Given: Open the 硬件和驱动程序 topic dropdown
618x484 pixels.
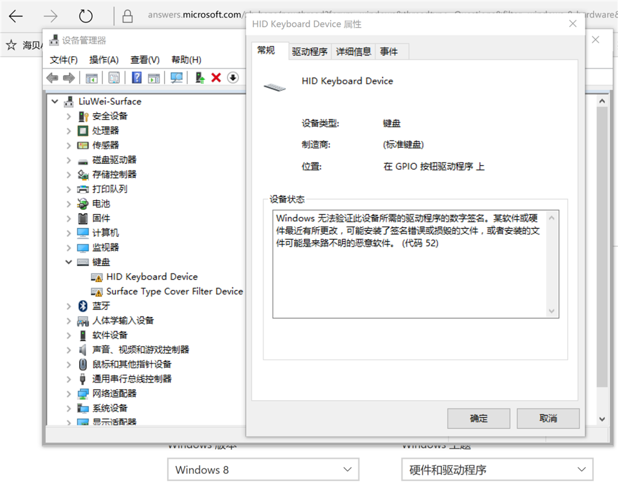Looking at the screenshot, I should tap(497, 470).
